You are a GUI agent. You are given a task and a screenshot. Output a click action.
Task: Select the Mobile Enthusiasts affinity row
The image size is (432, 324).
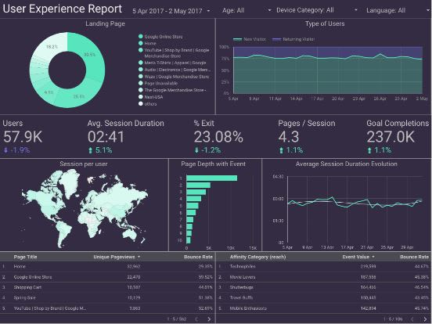tap(324, 308)
